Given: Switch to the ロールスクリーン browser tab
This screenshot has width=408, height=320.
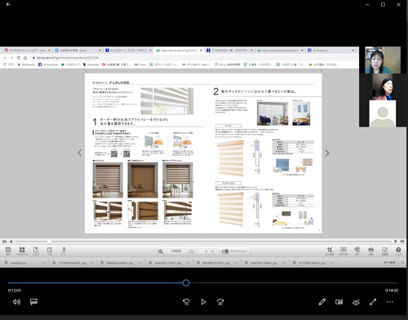Looking at the screenshot, I should point(128,51).
